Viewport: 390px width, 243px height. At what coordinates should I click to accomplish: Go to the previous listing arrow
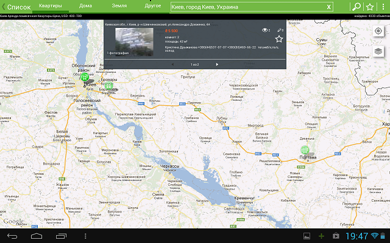[172, 64]
